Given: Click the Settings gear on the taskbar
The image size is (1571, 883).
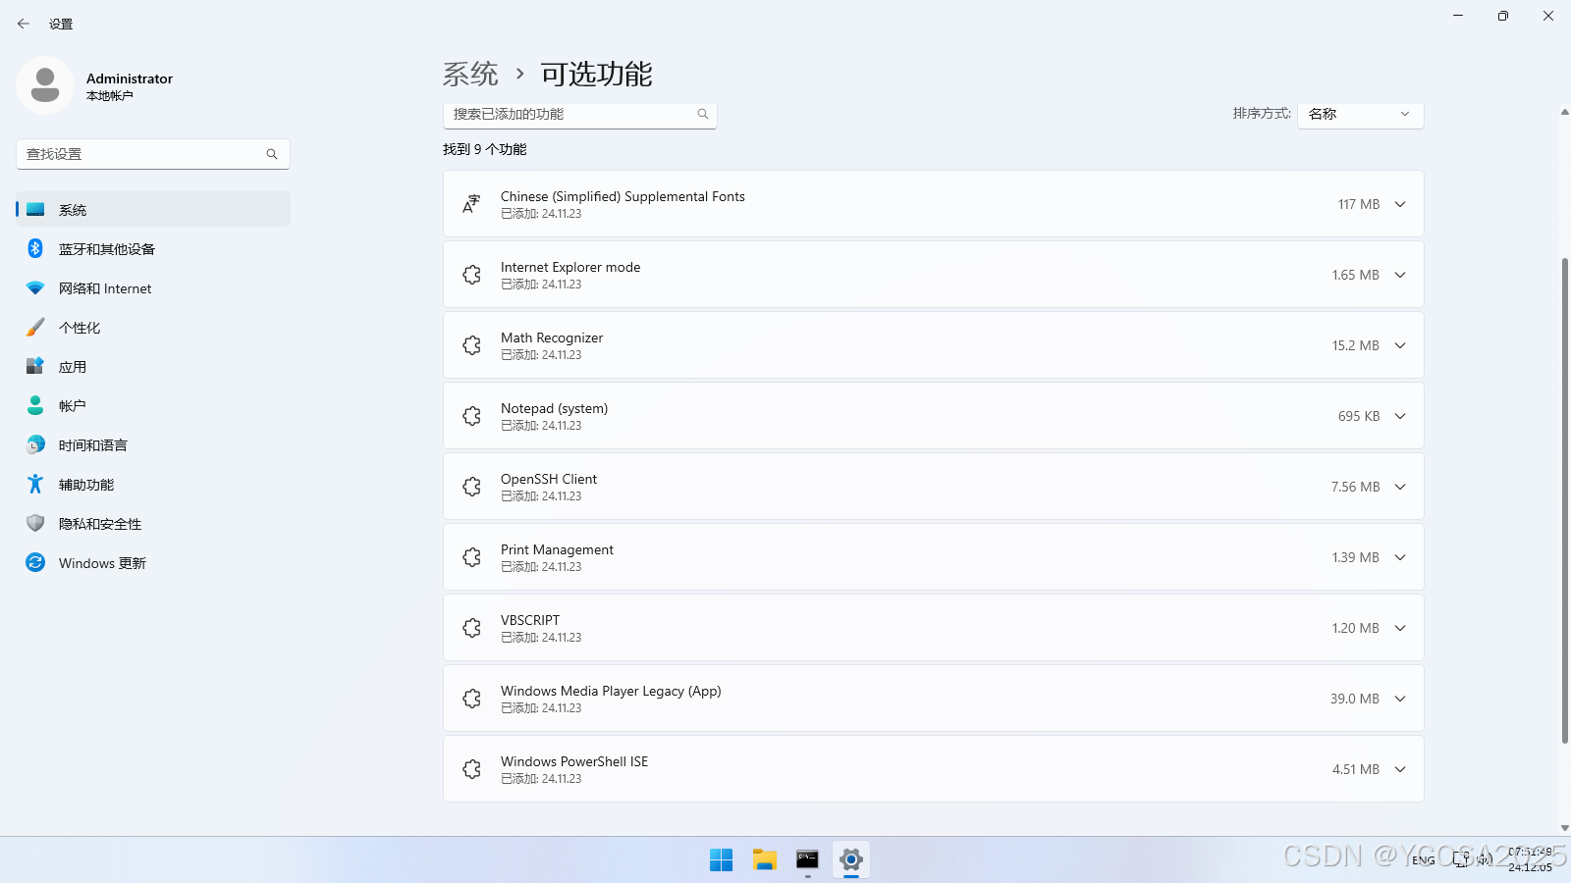Looking at the screenshot, I should pyautogui.click(x=851, y=859).
